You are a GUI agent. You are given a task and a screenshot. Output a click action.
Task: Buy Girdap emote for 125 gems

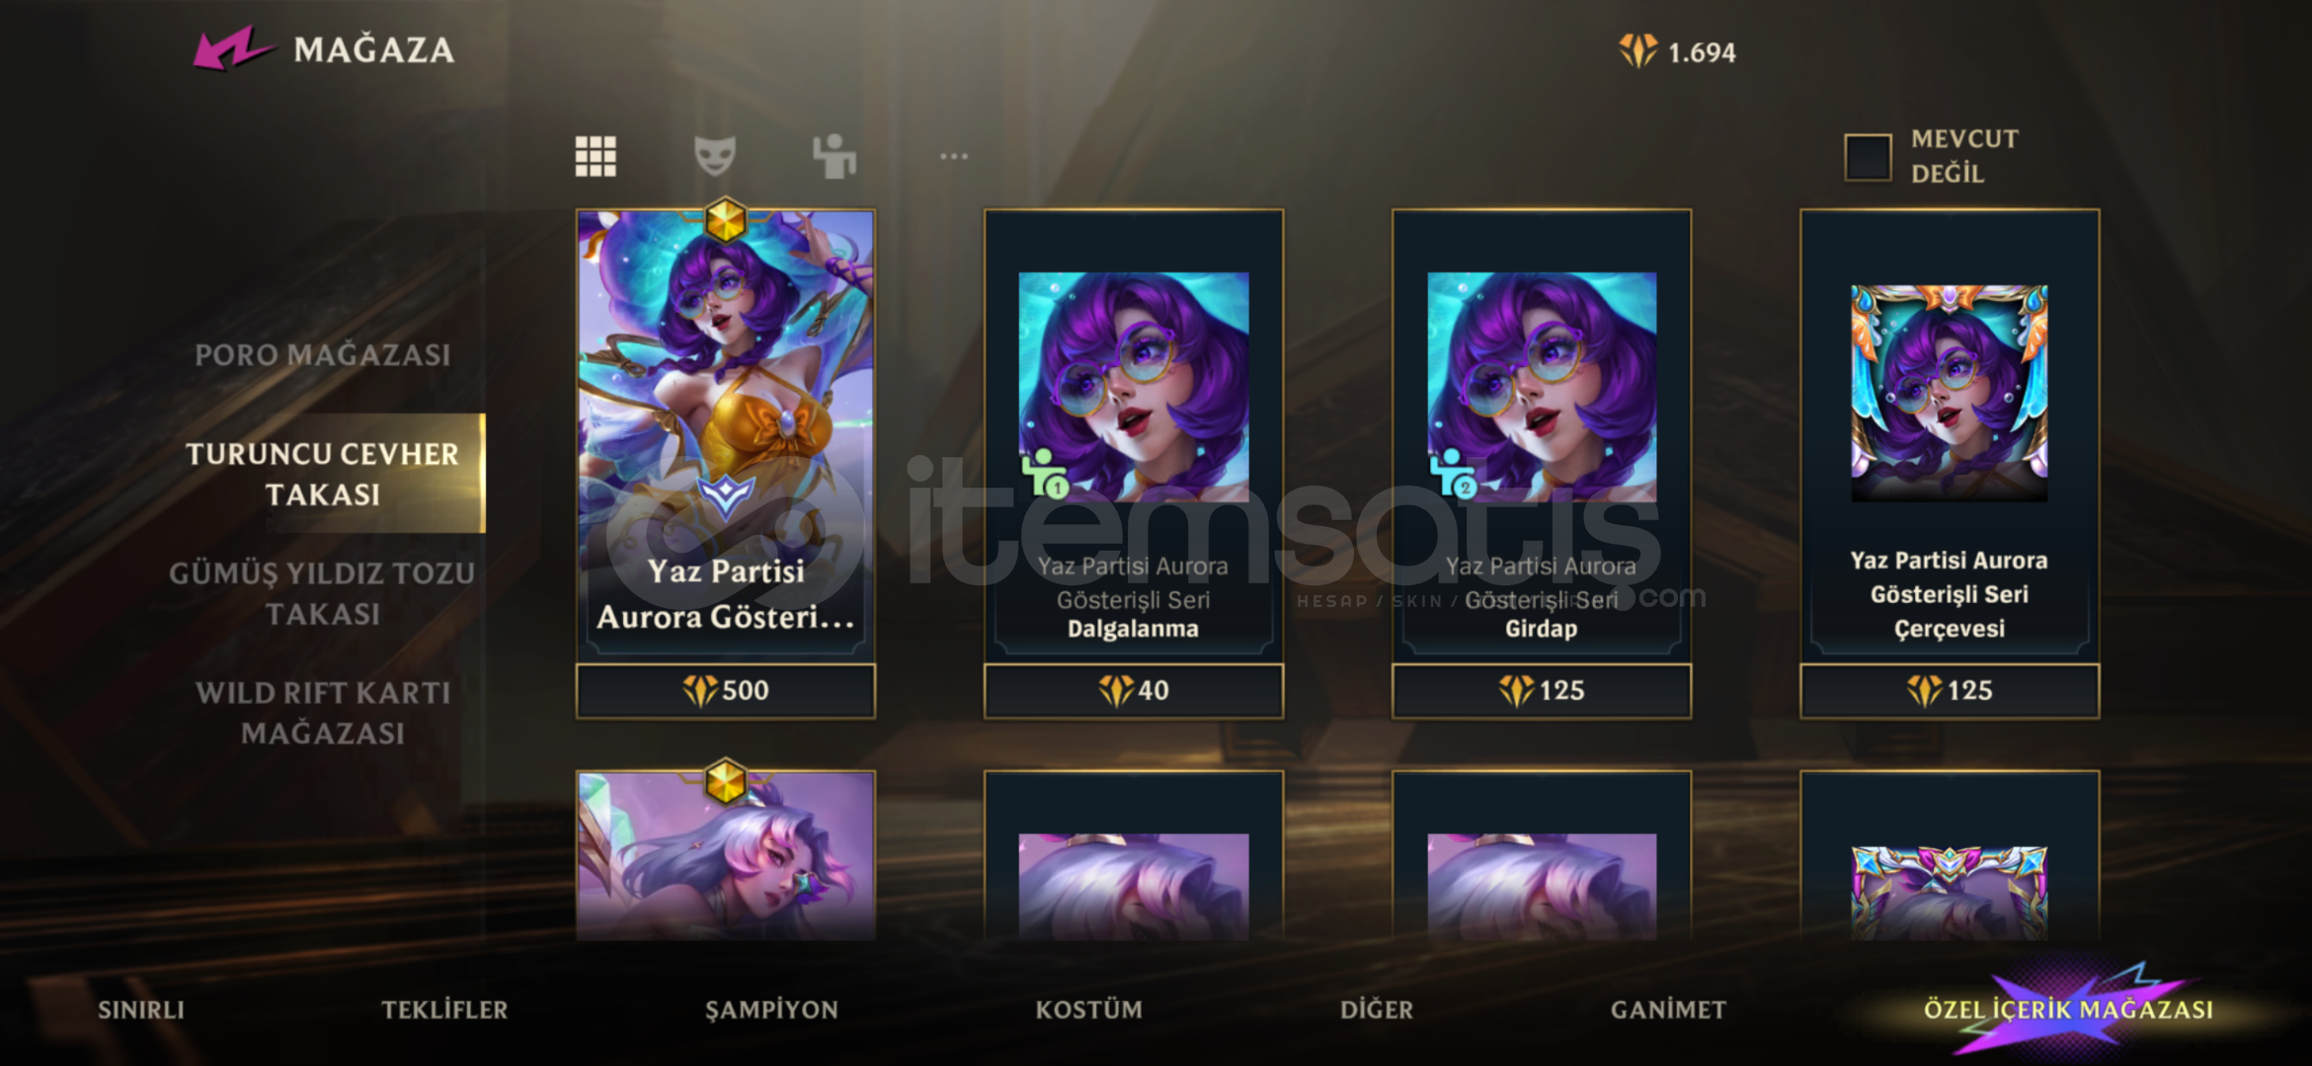point(1542,691)
